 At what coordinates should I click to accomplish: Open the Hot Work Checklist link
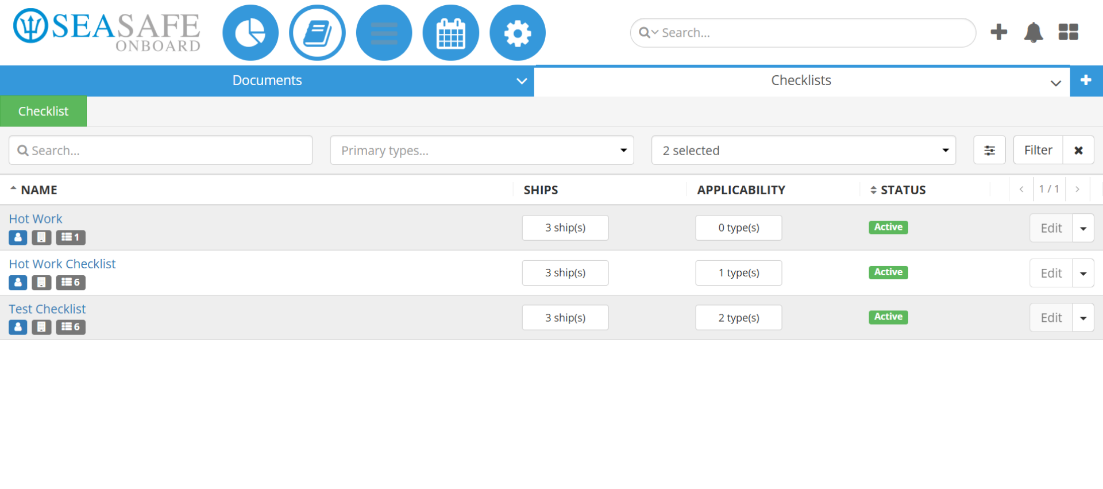click(x=62, y=264)
